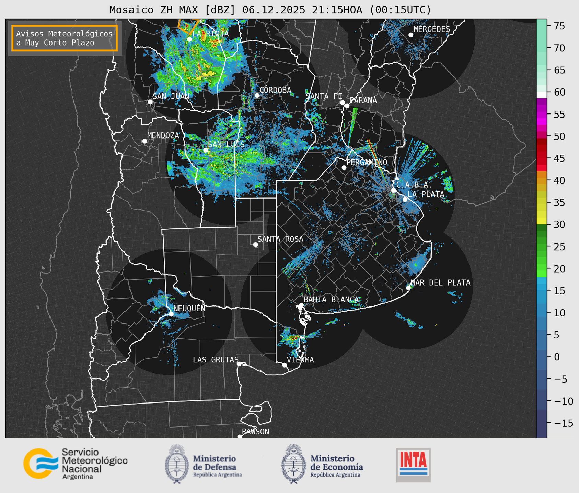
Task: Click the C.A.B.A. city marker dot
Action: 394,190
